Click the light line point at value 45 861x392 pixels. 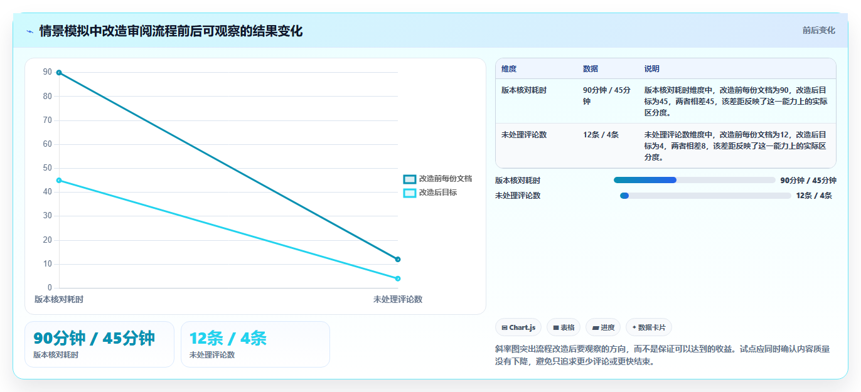[x=59, y=181]
